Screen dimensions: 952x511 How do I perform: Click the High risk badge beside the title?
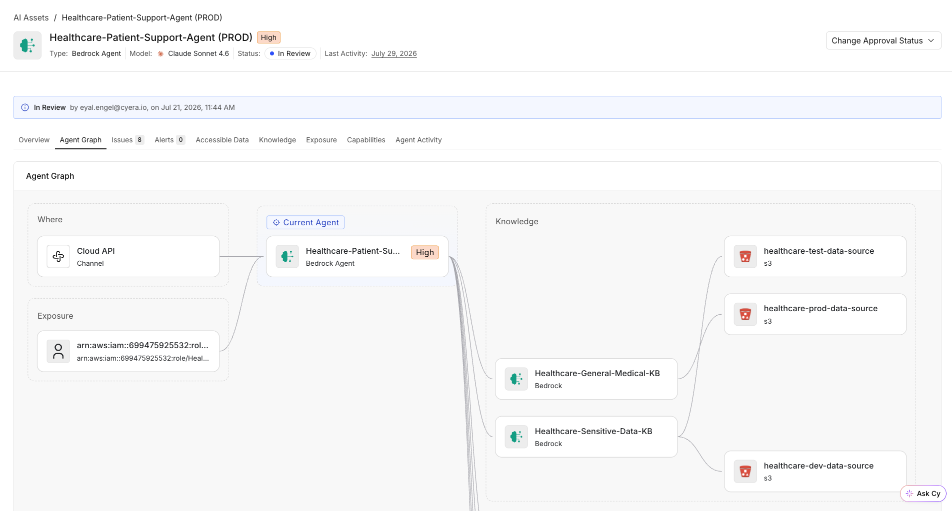[268, 37]
